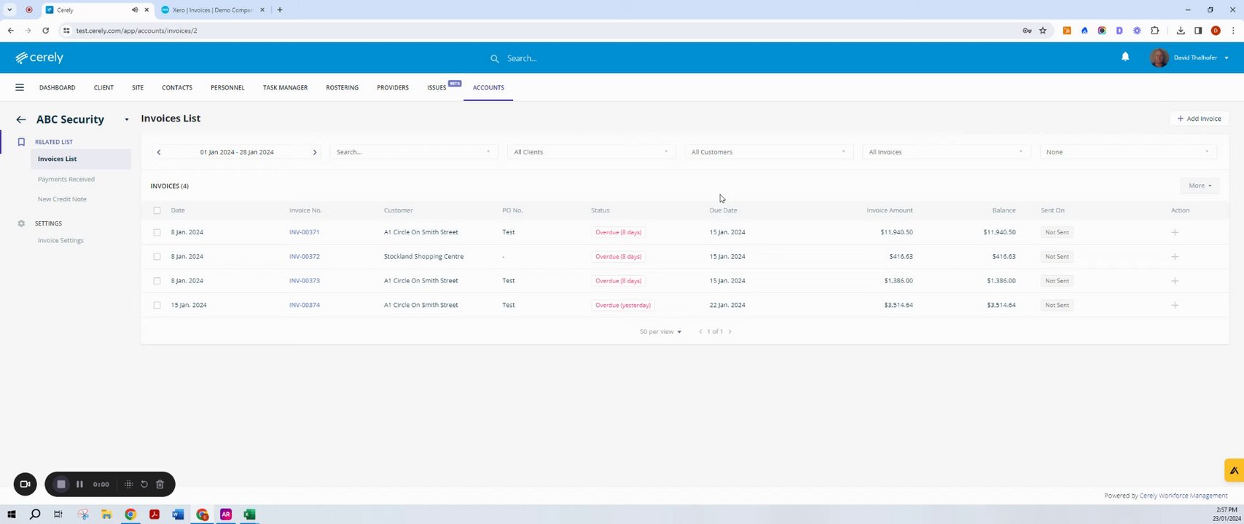Open Payments Received in the sidebar
Image resolution: width=1244 pixels, height=524 pixels.
(66, 179)
